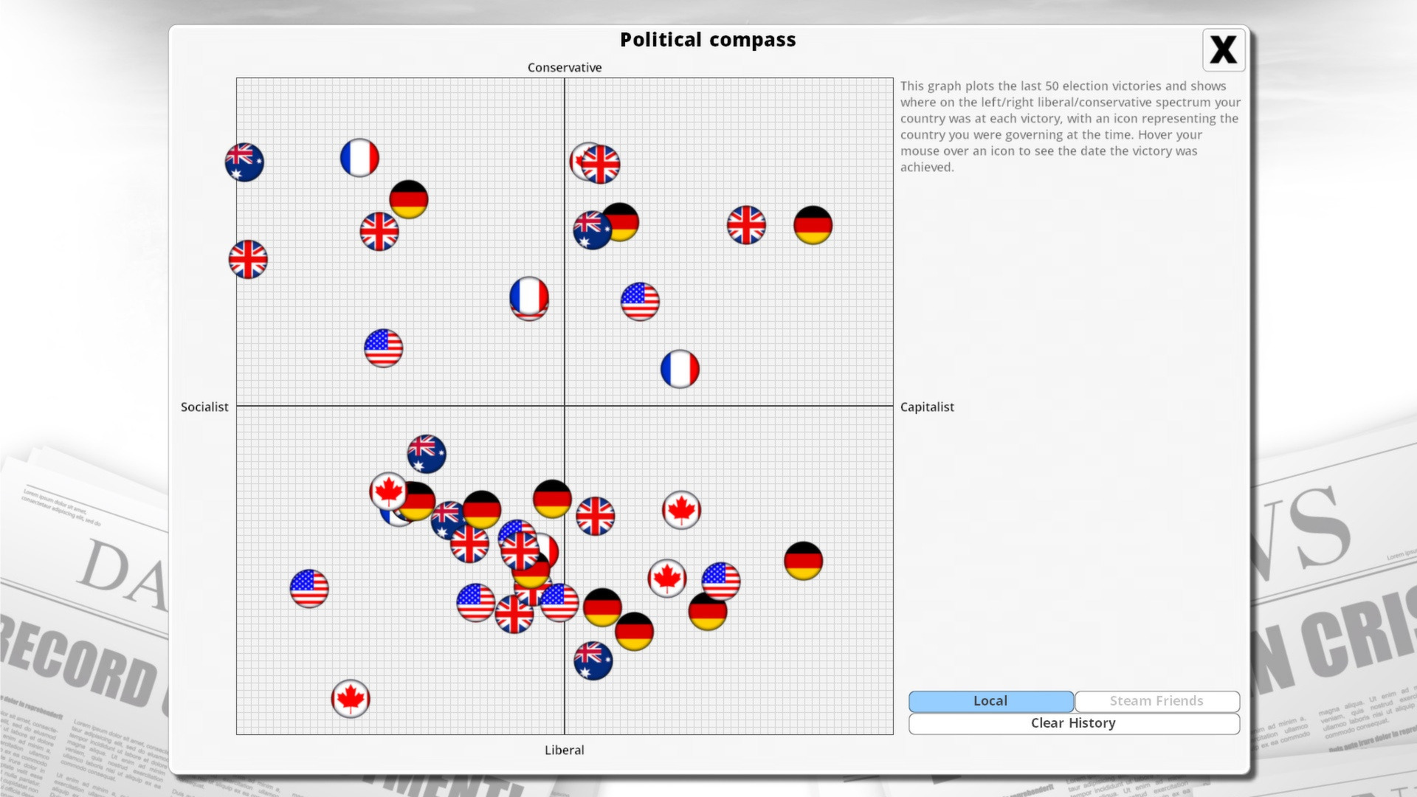This screenshot has width=1417, height=797.
Task: Select the Australian flag in socialist-liberal cluster
Action: [x=425, y=451]
